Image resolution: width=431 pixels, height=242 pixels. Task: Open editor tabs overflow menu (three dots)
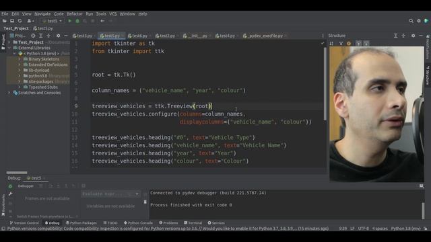323,36
